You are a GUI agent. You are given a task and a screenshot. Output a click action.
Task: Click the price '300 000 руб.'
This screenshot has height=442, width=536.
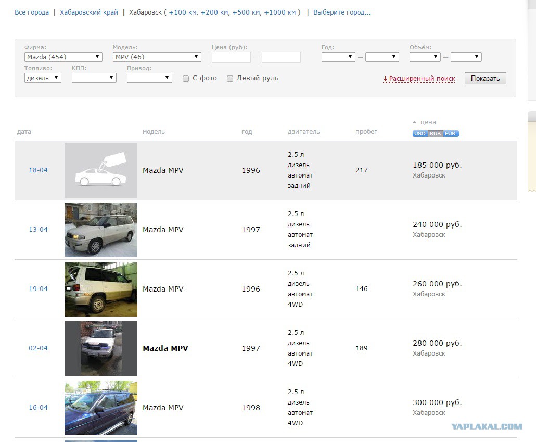[x=437, y=402]
